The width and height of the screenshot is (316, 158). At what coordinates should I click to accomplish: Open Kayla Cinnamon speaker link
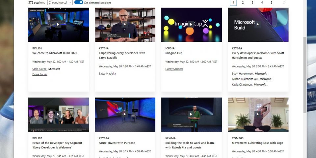tap(242, 85)
